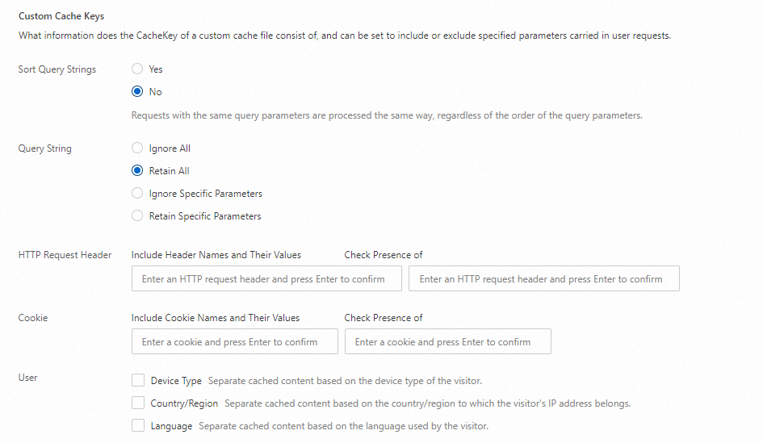
Task: Select Ignore Specific Parameters option
Action: point(137,194)
